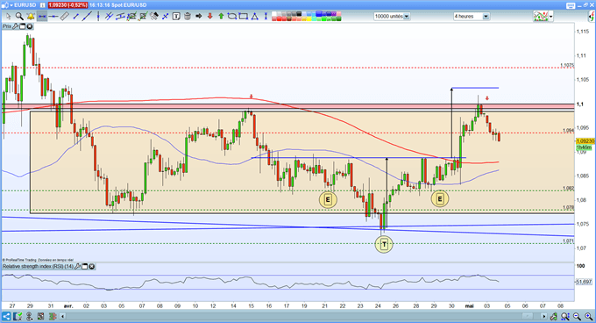Select the horizontal ray line tool

click(53, 17)
